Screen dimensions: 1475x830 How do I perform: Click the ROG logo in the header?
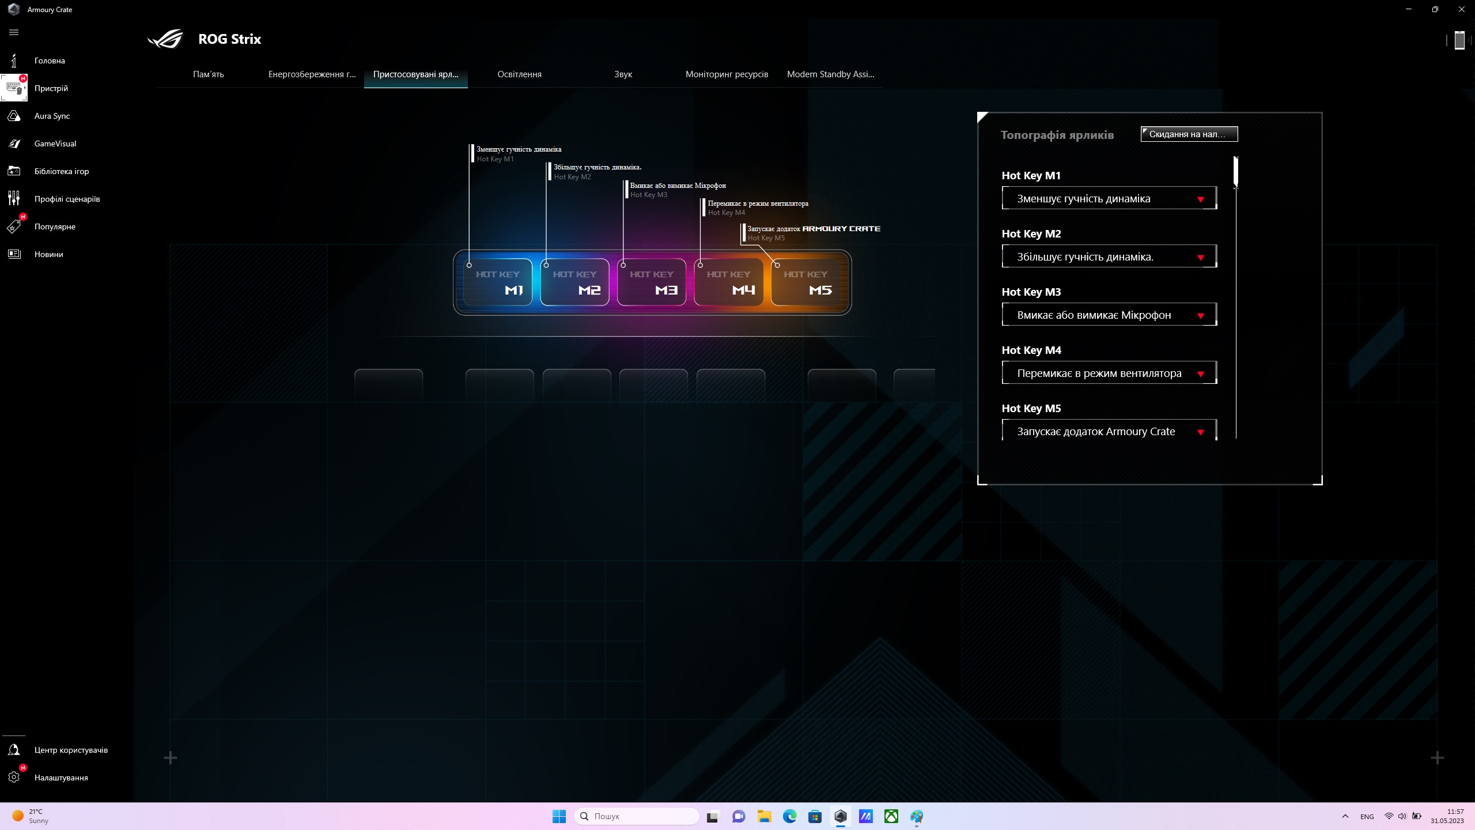click(165, 39)
